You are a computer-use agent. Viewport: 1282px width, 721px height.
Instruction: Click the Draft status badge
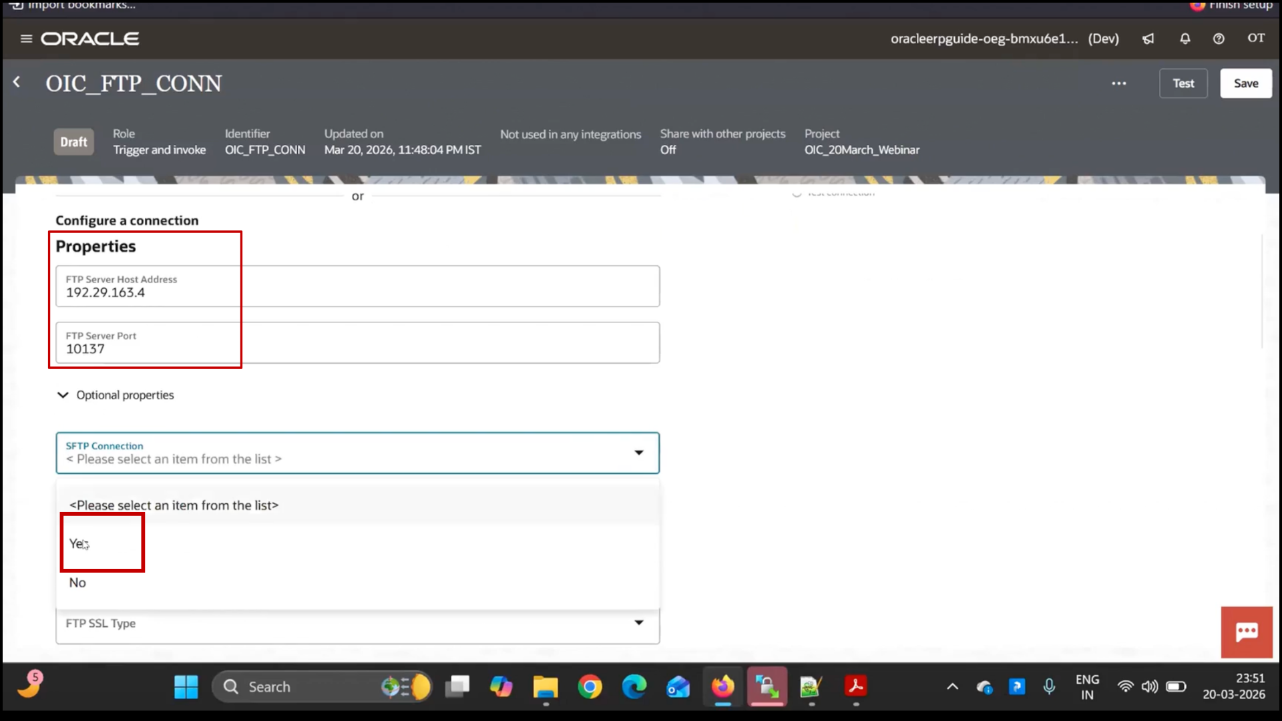click(73, 142)
